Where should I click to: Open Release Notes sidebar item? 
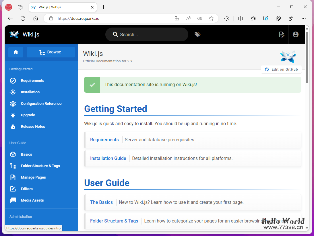(x=33, y=127)
